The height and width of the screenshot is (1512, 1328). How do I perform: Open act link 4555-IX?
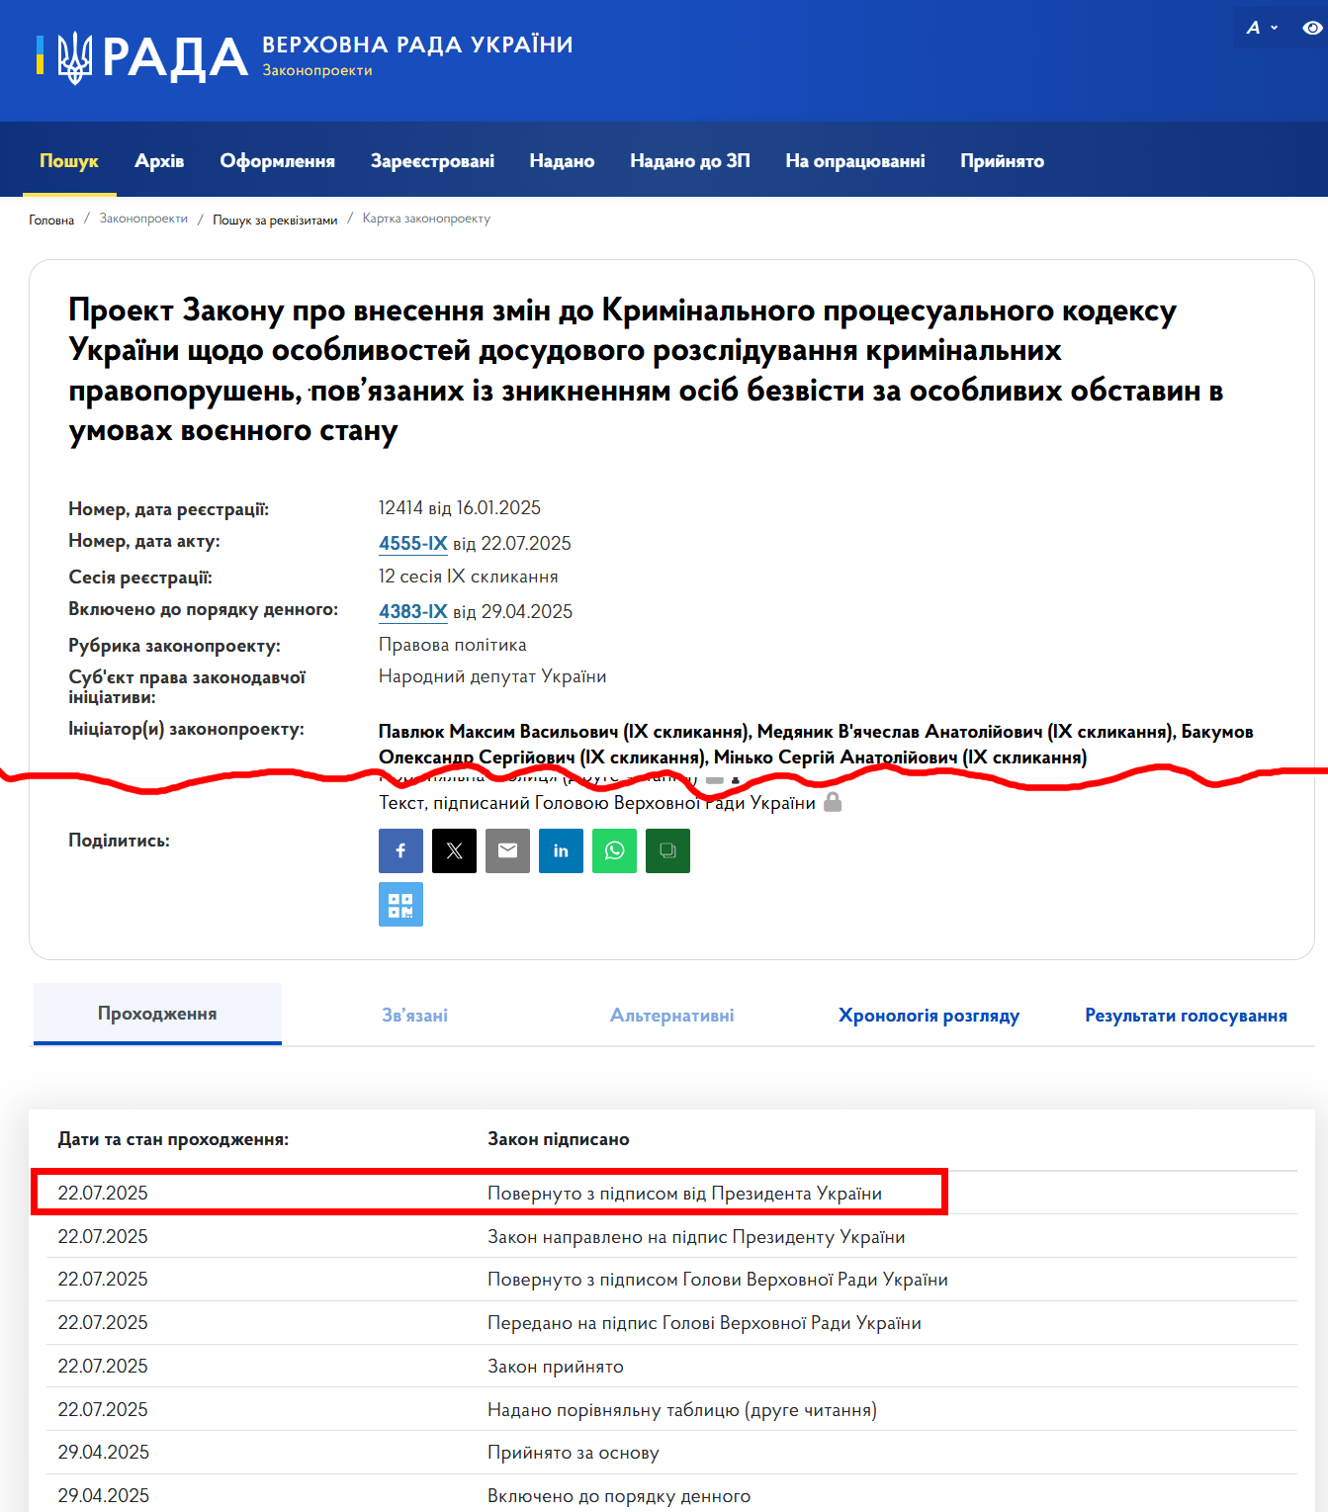click(412, 543)
